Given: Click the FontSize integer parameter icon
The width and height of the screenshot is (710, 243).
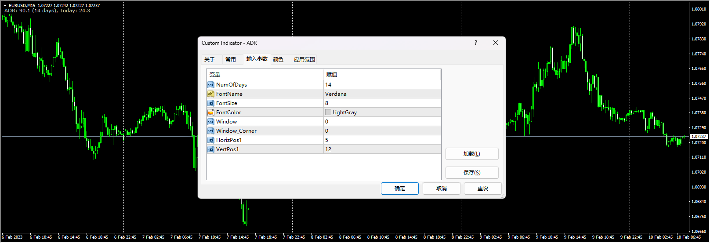Looking at the screenshot, I should (x=210, y=103).
